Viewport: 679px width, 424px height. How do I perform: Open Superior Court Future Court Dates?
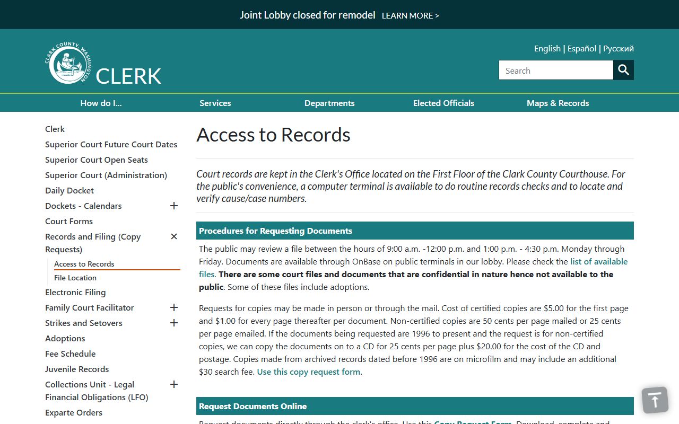pyautogui.click(x=111, y=144)
